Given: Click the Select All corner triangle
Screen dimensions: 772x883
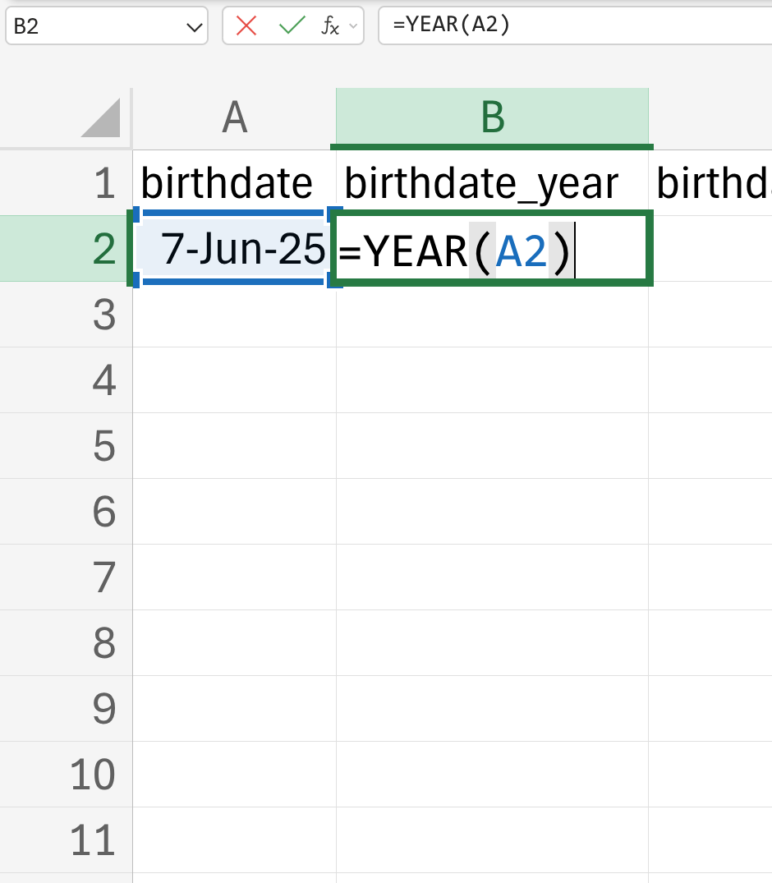Looking at the screenshot, I should (x=101, y=117).
